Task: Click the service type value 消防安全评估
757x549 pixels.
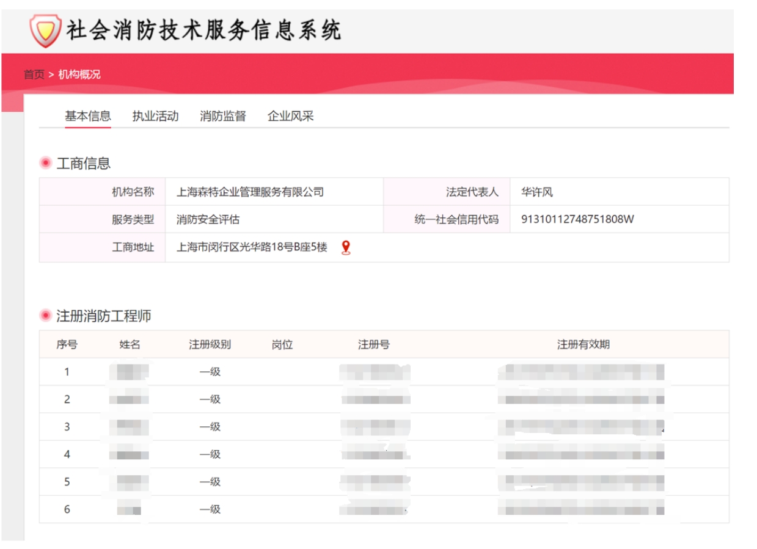Action: [x=208, y=219]
